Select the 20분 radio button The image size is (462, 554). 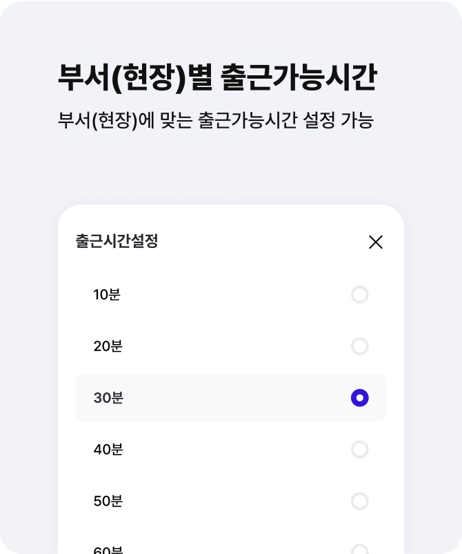360,346
